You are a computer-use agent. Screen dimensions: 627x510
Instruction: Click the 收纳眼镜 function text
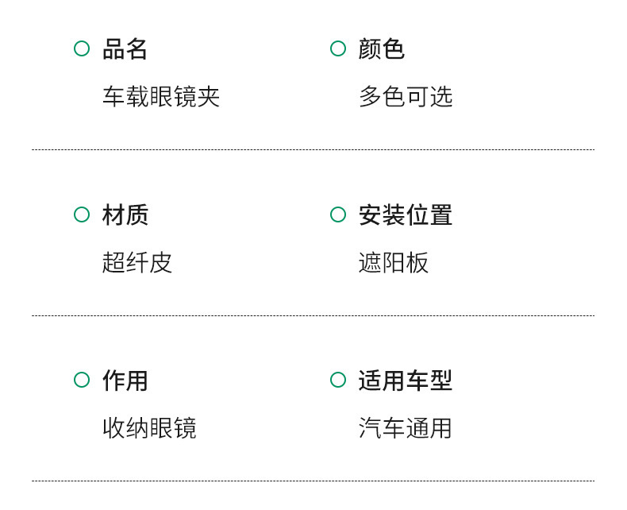pyautogui.click(x=149, y=428)
